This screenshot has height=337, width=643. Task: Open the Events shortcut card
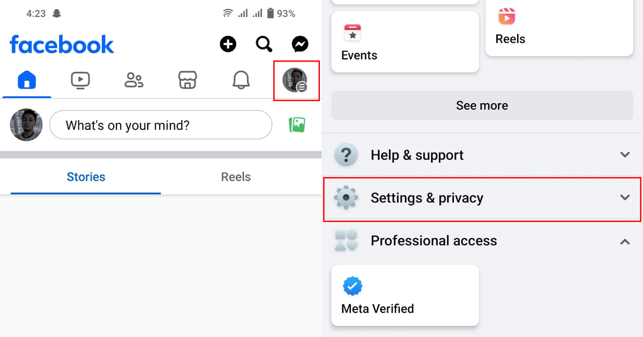405,42
